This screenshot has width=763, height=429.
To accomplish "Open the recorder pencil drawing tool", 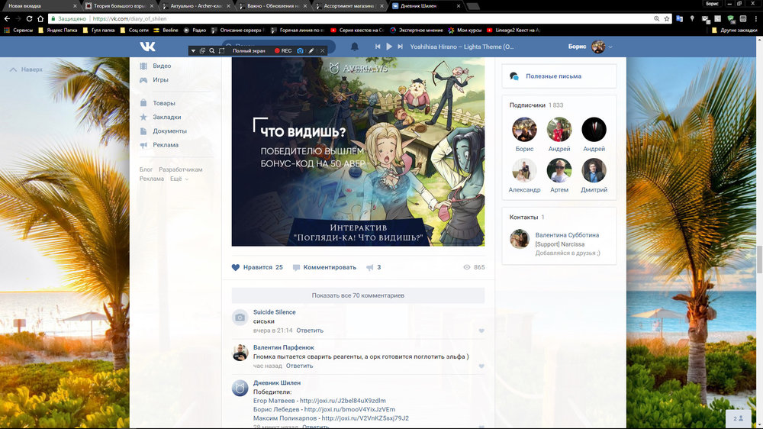I will coord(311,50).
